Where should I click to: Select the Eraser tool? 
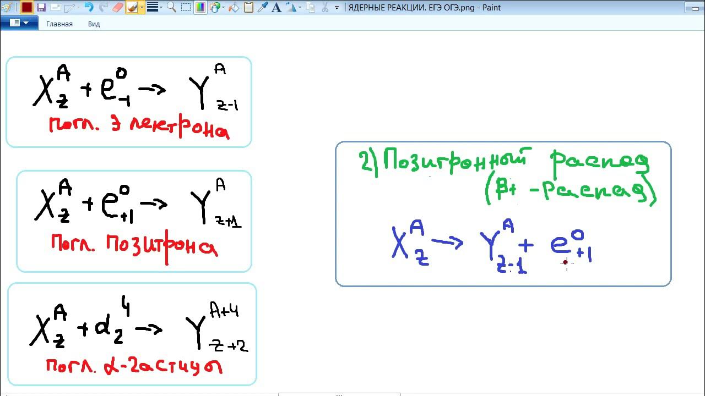pyautogui.click(x=118, y=8)
